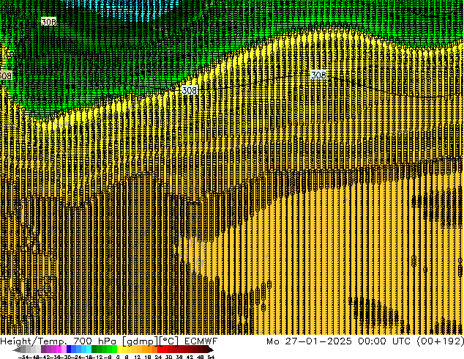Click the 'Height/Temp. 700 hPa' title text
This screenshot has height=359, width=464.
point(59,341)
